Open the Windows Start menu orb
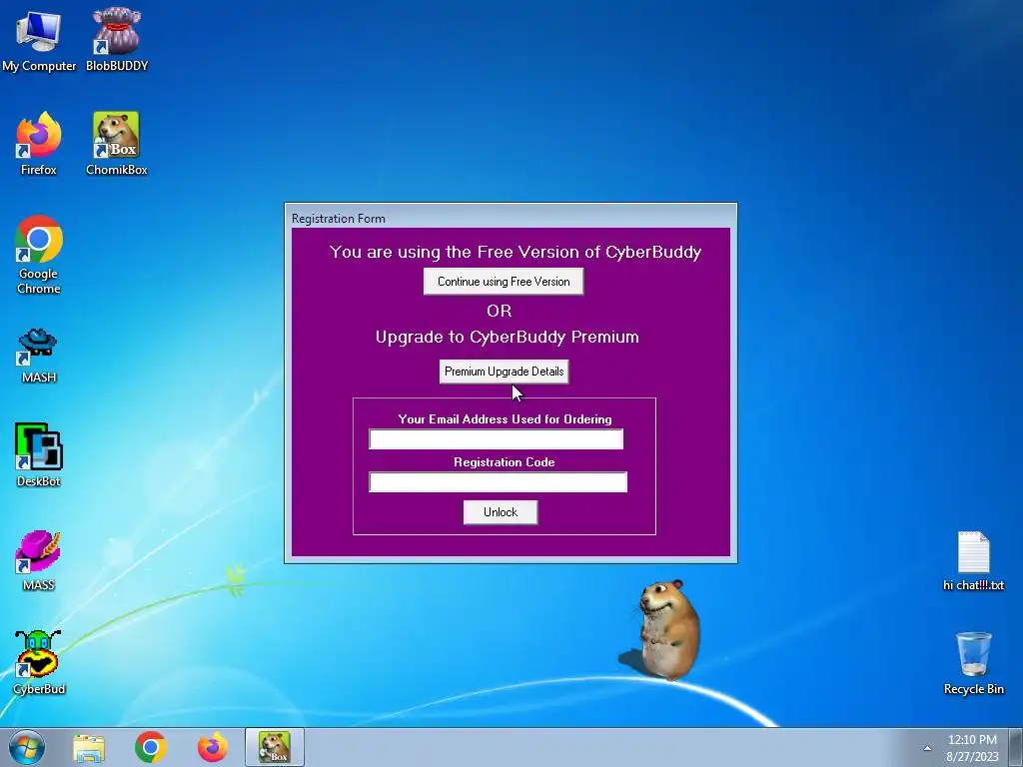Screen dimensions: 1023x767 pos(27,747)
